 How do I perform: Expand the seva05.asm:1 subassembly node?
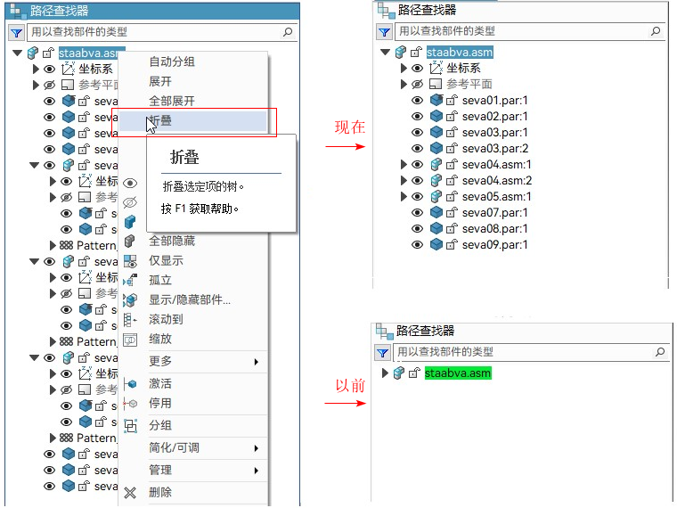404,197
